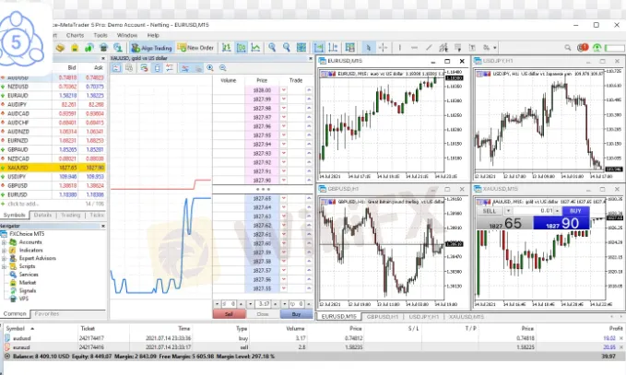Click the New Order button

pyautogui.click(x=195, y=48)
